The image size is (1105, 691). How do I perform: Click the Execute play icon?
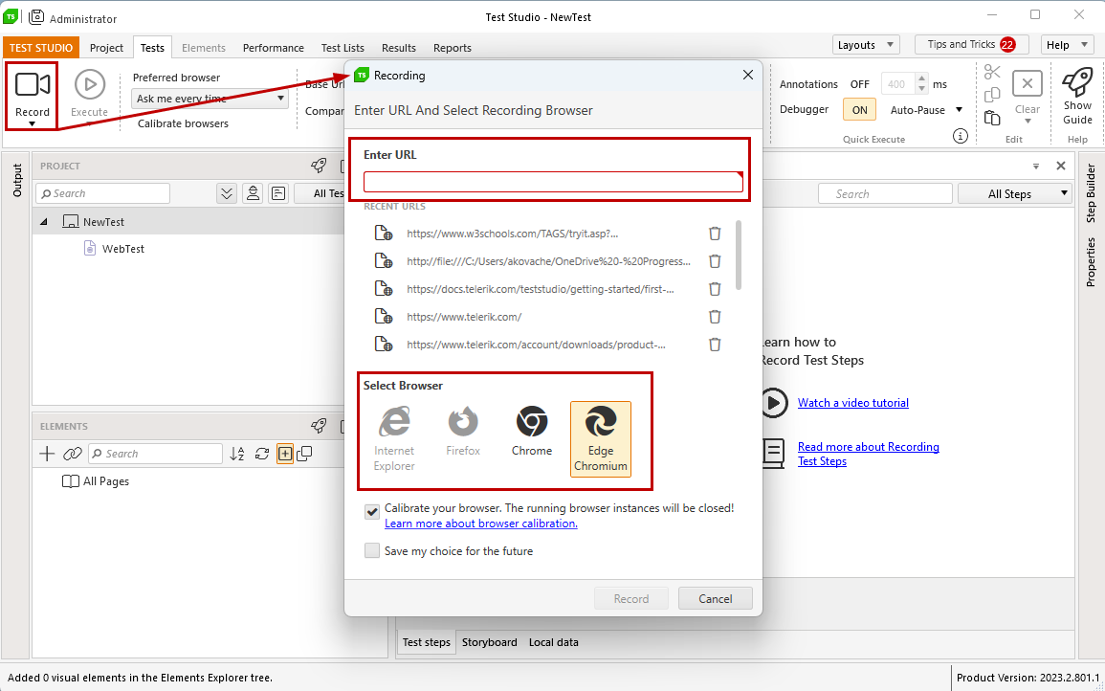(x=90, y=84)
